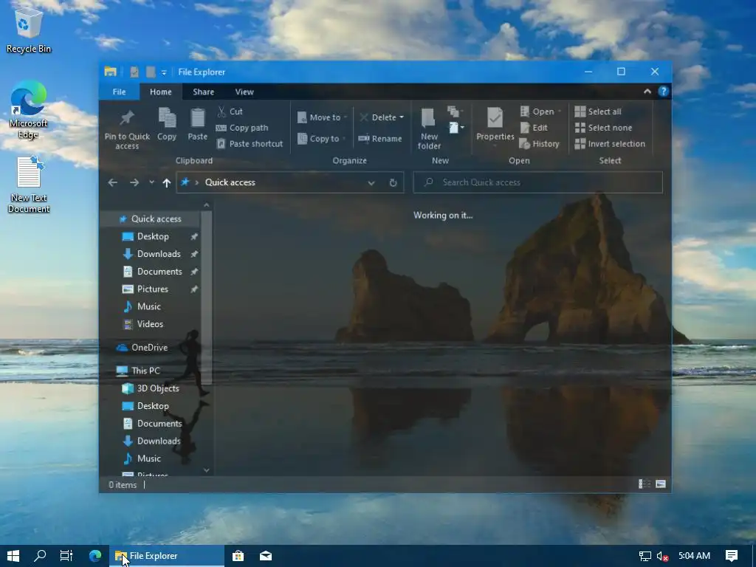Click the 5:04 AM clock in the taskbar
The image size is (756, 567).
tap(694, 556)
